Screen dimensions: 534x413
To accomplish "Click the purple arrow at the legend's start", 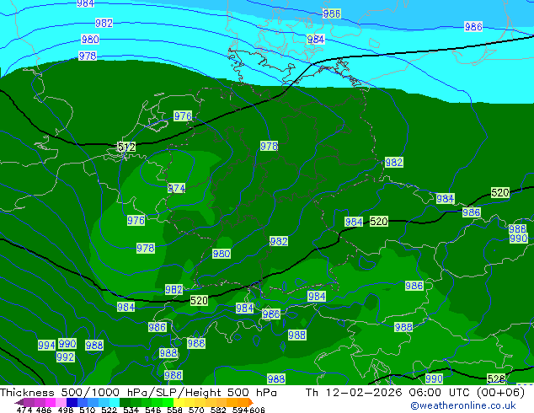I will [x=19, y=403].
